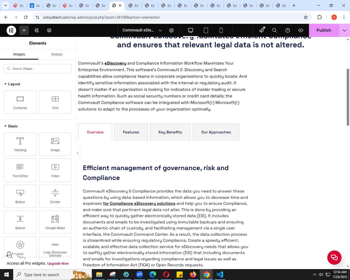Open the Structure layers icon
Viewport: 350px width, 280px height.
click(49, 30)
